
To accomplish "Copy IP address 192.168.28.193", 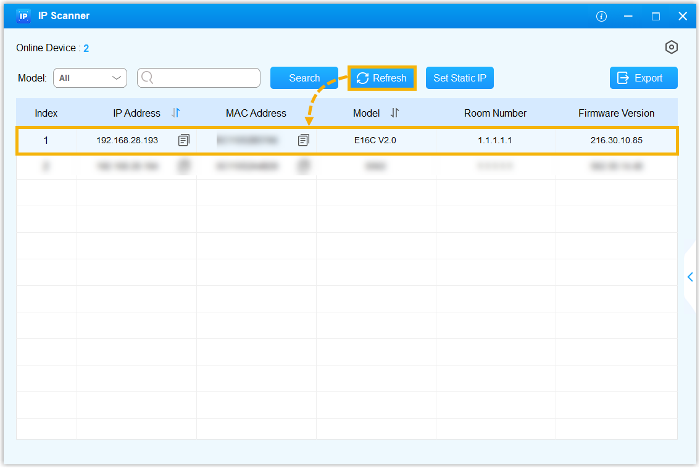I will tap(183, 141).
